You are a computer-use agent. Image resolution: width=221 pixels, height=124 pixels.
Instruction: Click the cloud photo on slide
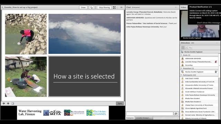pyautogui.click(x=85, y=34)
